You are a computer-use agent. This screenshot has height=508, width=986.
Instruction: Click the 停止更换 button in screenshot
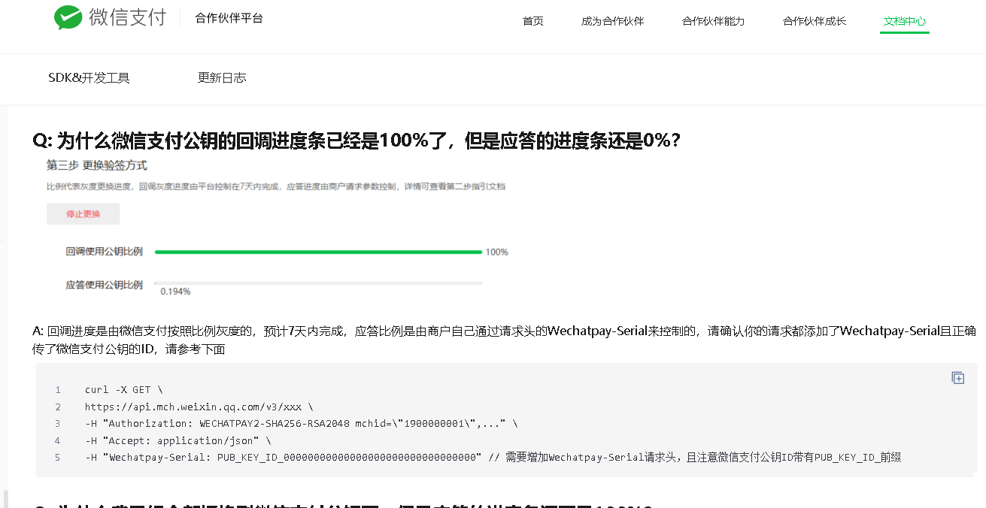coord(83,214)
